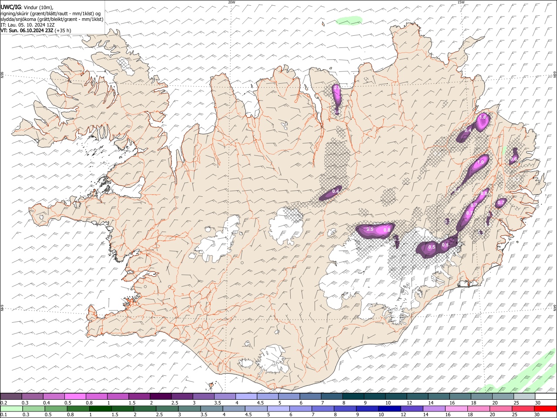The image size is (557, 418).
Task: Pick the lower legend swatch between 14 and 16
Action: coord(433,408)
